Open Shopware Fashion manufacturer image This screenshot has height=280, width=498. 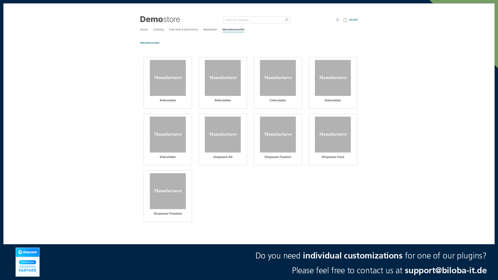pyautogui.click(x=278, y=135)
